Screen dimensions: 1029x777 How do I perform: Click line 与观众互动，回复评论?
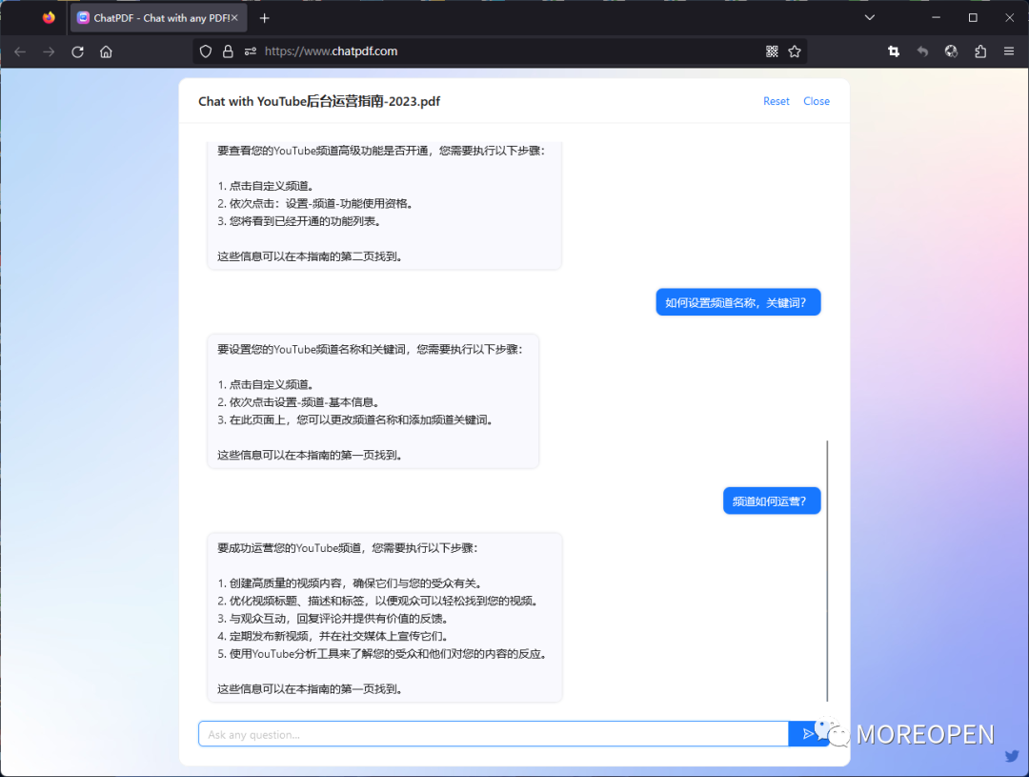pos(334,619)
